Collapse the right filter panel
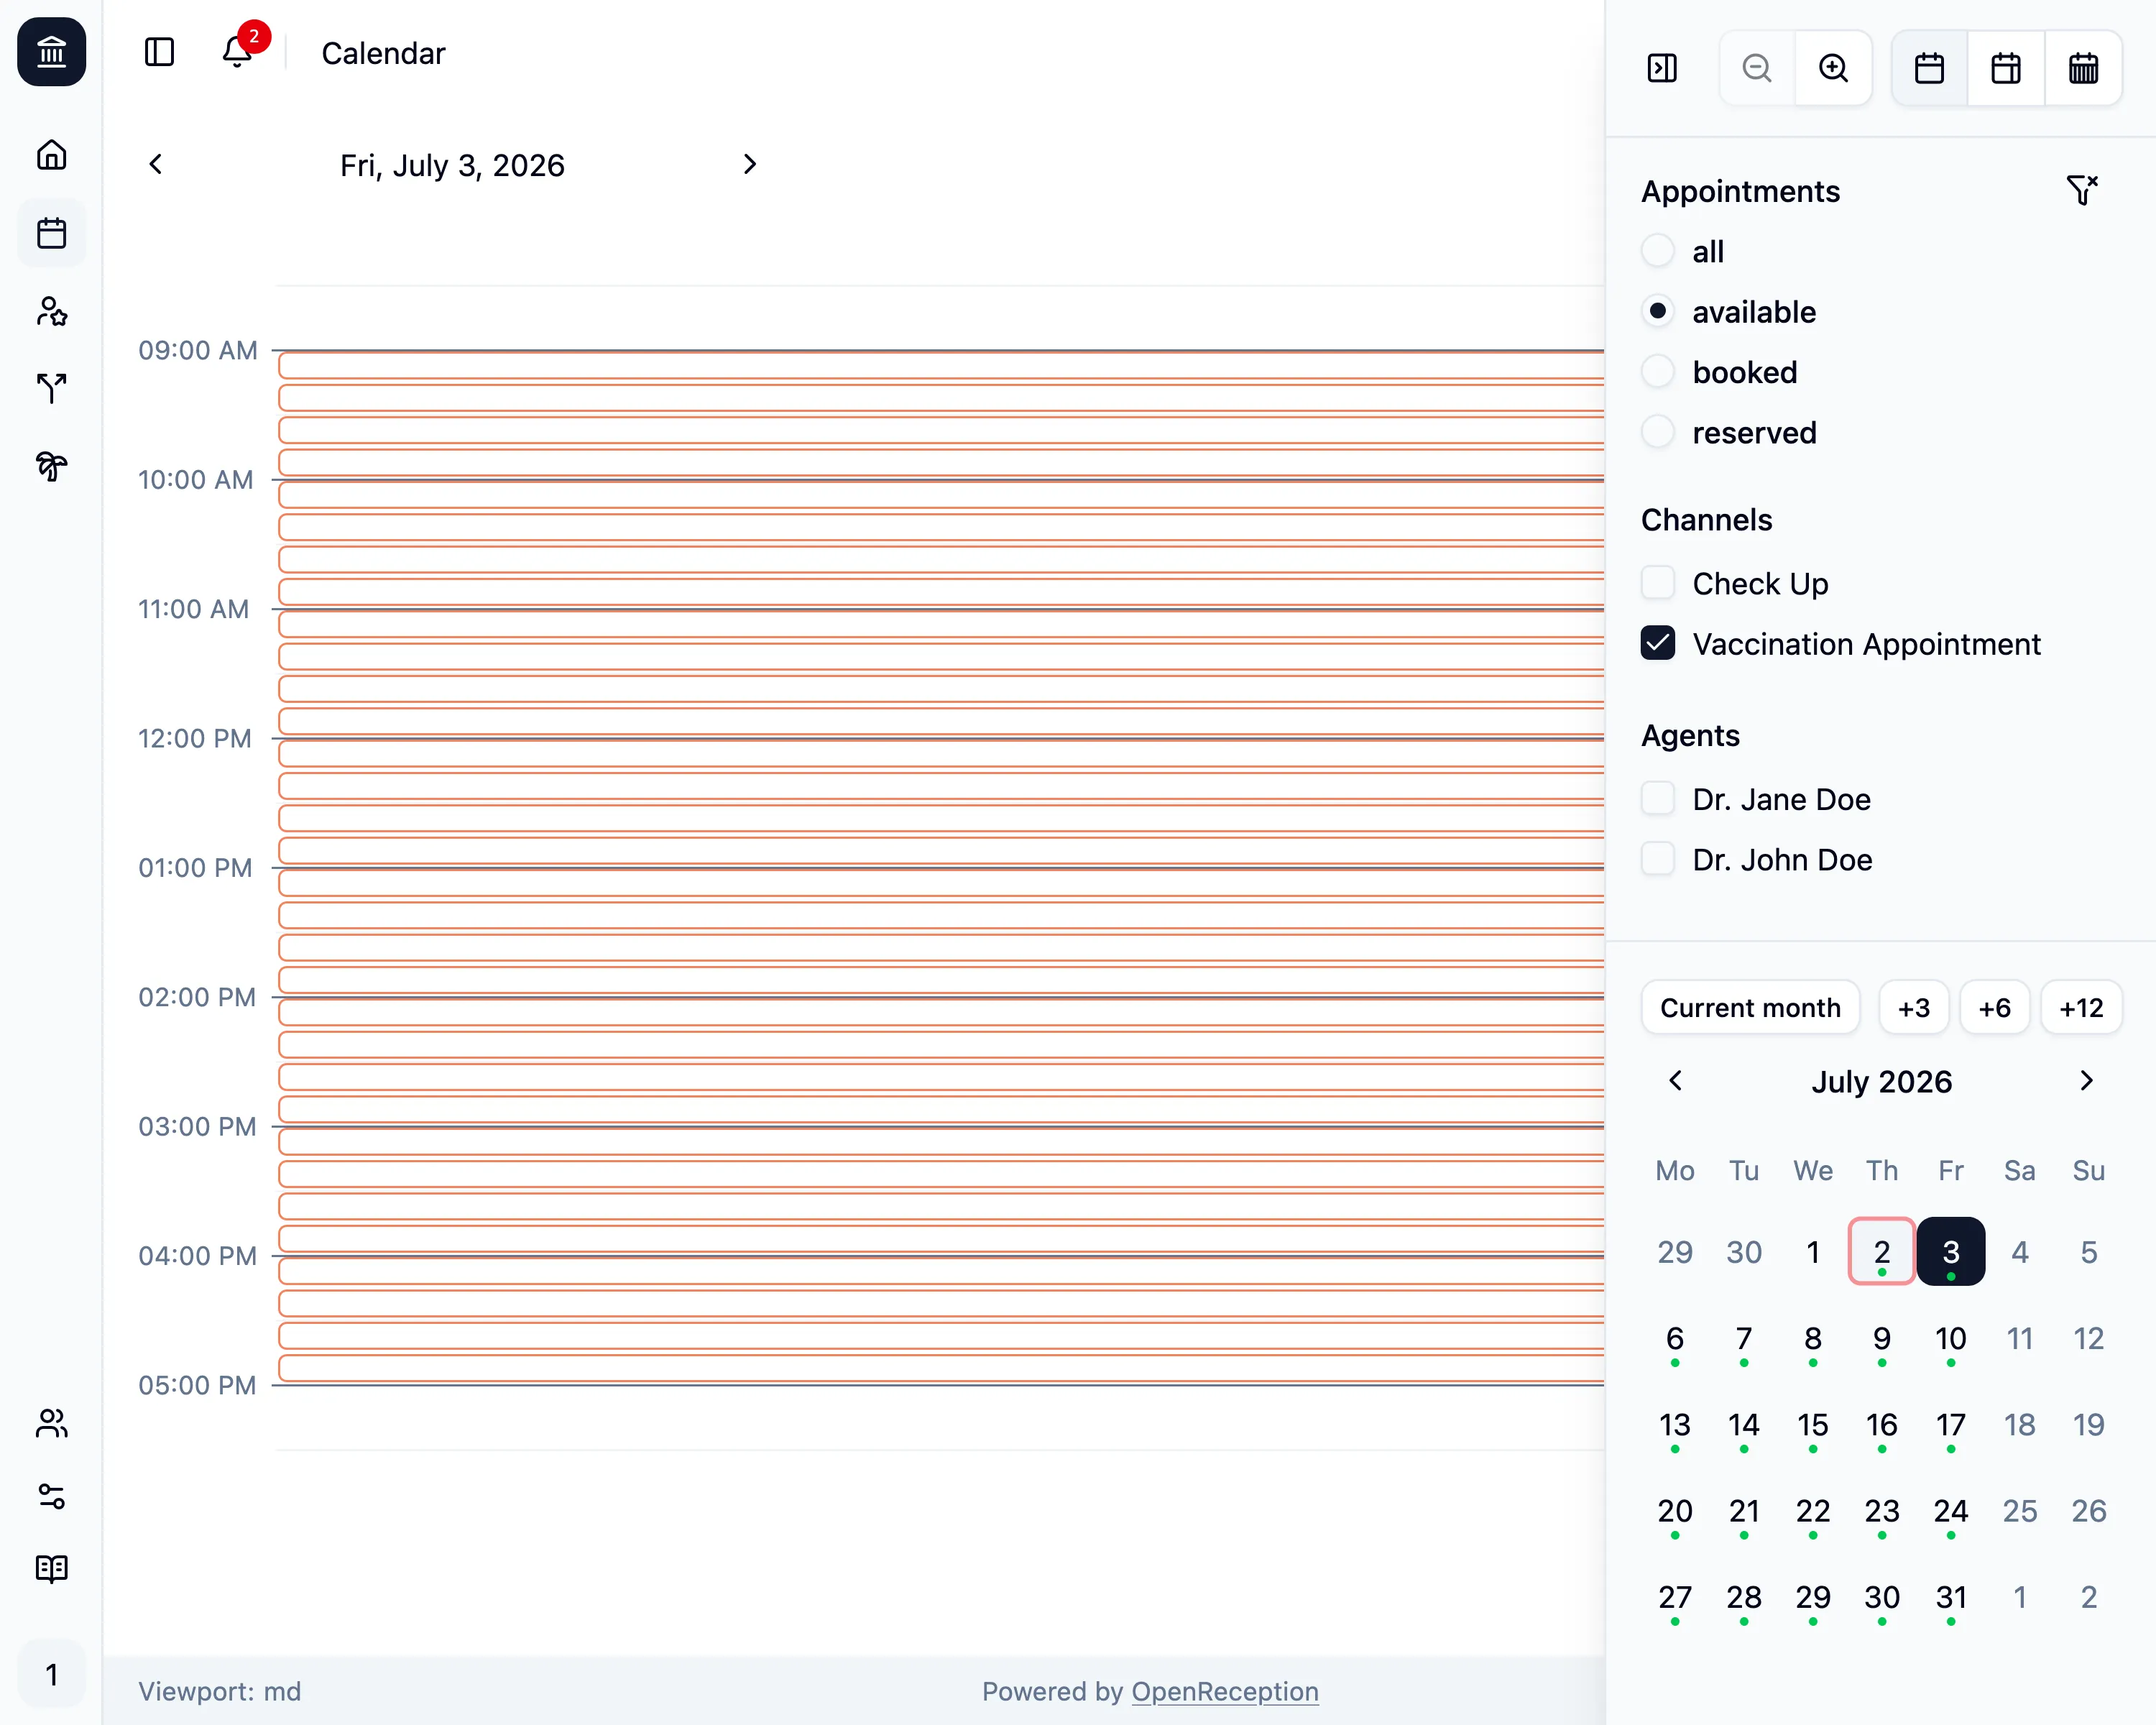The image size is (2156, 1725). click(1661, 68)
